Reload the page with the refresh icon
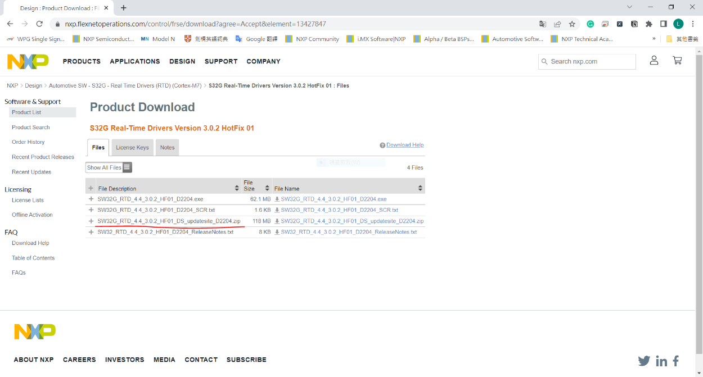Viewport: 703px width, 377px height. (39, 24)
